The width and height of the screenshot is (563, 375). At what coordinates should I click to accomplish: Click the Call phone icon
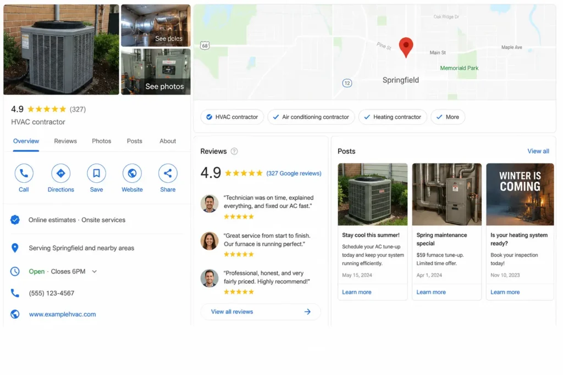pyautogui.click(x=24, y=173)
